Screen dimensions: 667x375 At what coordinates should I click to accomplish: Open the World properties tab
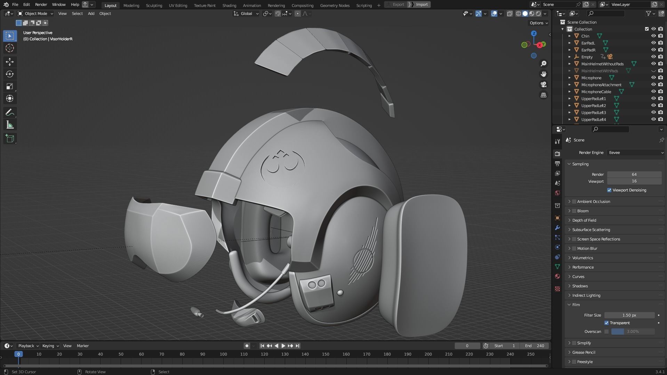coord(557,193)
